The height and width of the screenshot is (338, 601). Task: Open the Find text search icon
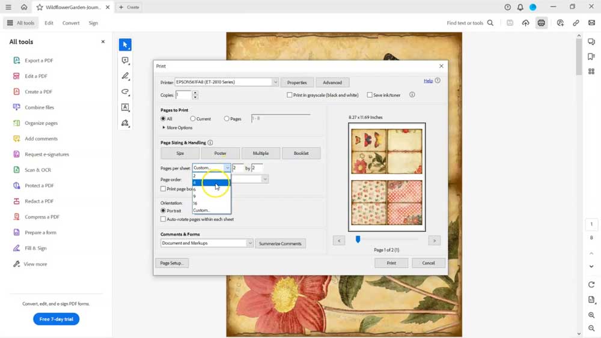click(x=490, y=23)
